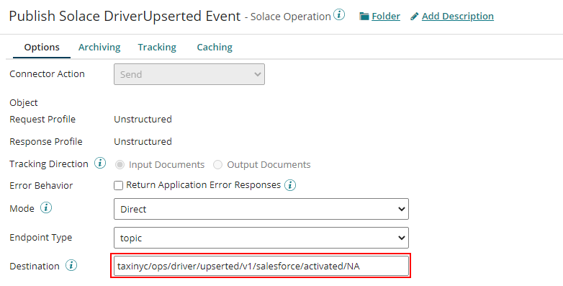Select the Options tab
The height and width of the screenshot is (286, 563).
pos(42,48)
